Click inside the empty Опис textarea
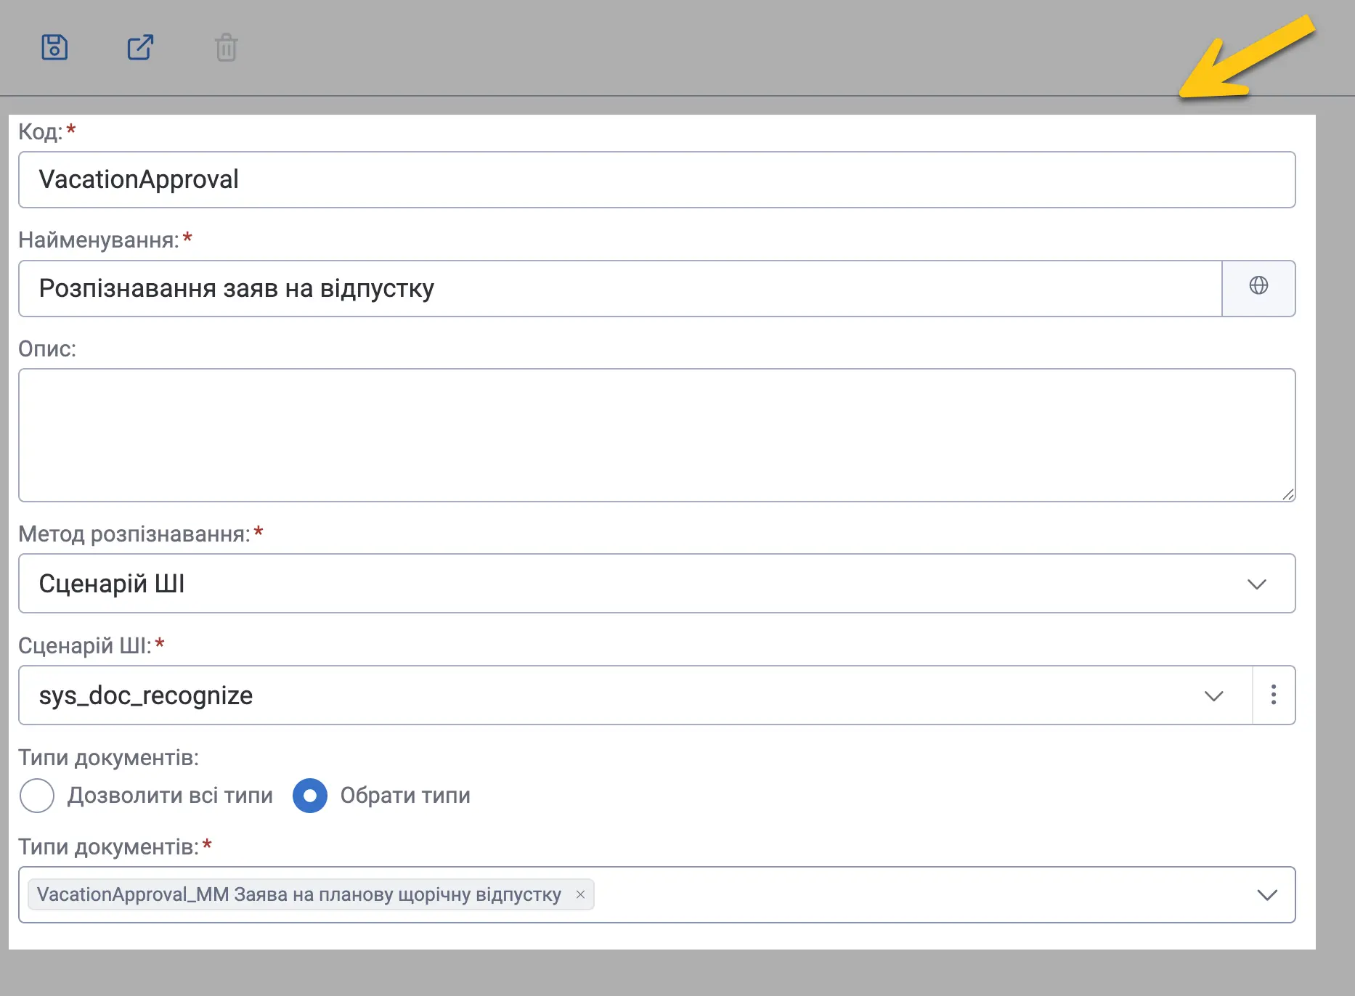The width and height of the screenshot is (1355, 996). (657, 435)
